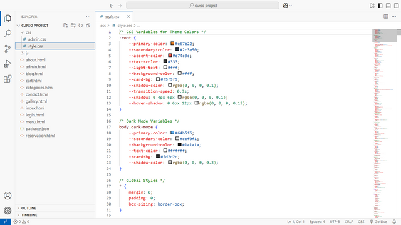Refresh the Explorer file tree
Viewport: 401px width, 225px height.
(x=81, y=25)
